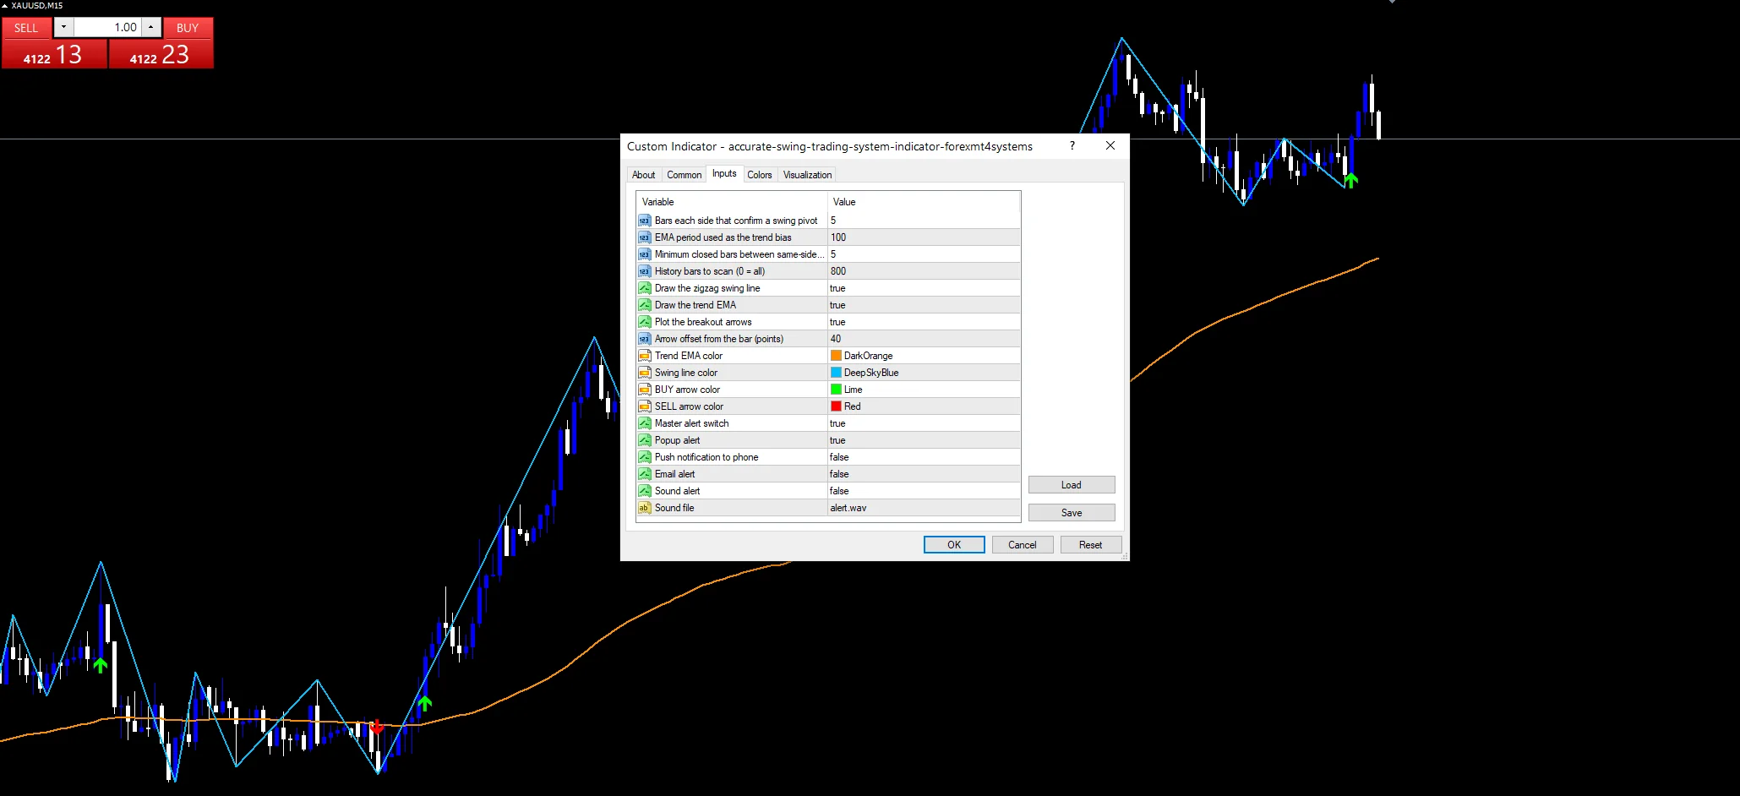1740x796 pixels.
Task: Click the integer icon beside EMA period row
Action: (x=645, y=237)
